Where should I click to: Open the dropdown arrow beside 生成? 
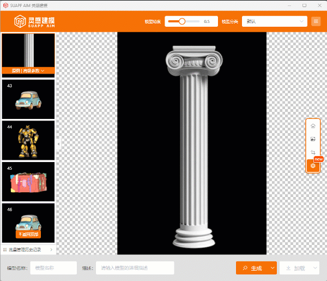coord(272,268)
